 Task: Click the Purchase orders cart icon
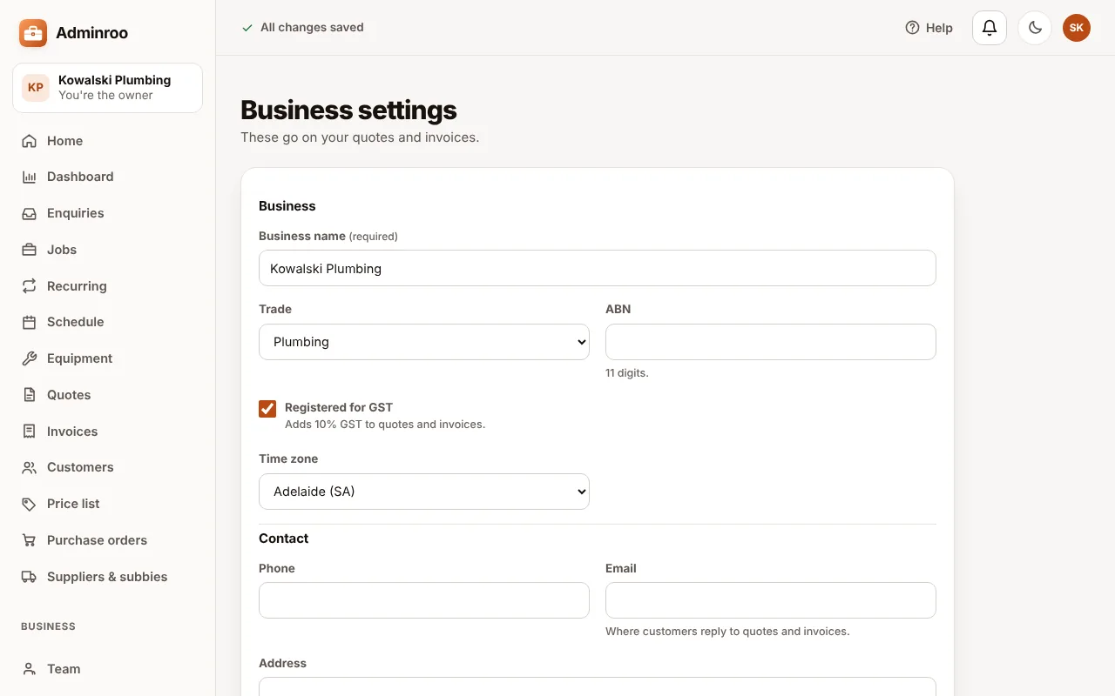click(x=30, y=540)
